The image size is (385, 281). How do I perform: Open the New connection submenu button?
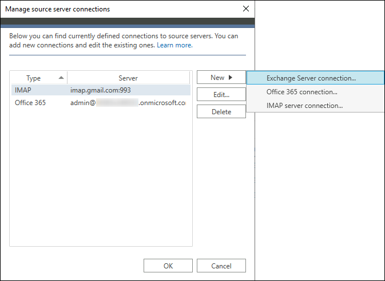[x=221, y=78]
